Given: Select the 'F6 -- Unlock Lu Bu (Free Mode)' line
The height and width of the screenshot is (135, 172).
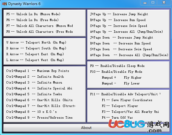Looking at the screenshot, I should [x=32, y=20].
